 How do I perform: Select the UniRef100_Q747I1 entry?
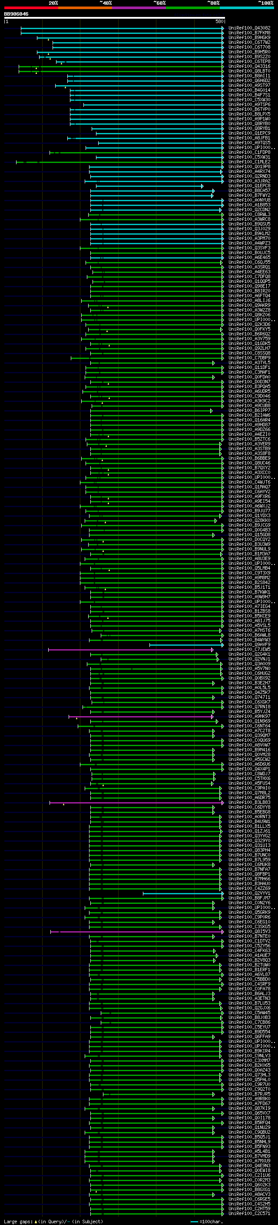pyautogui.click(x=249, y=697)
